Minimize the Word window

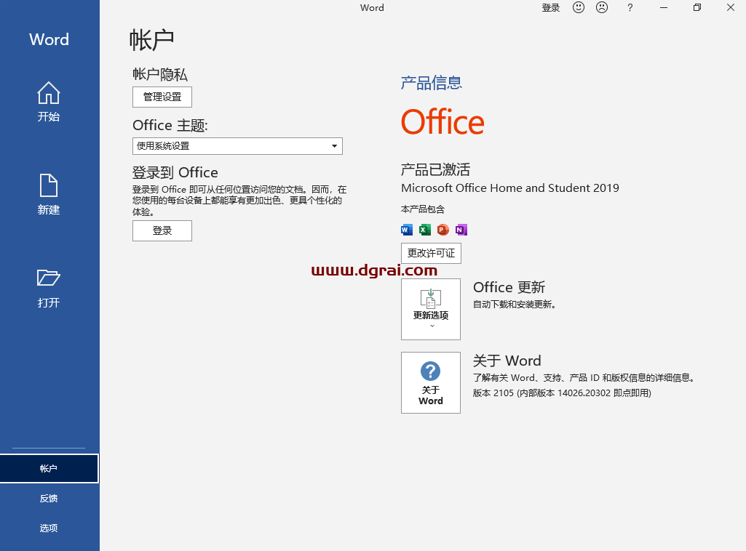(664, 7)
